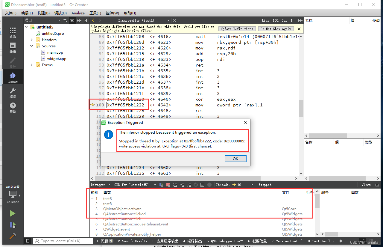This screenshot has height=247, width=383.
Task: Open the 2 Search Results pane
Action: (133, 241)
